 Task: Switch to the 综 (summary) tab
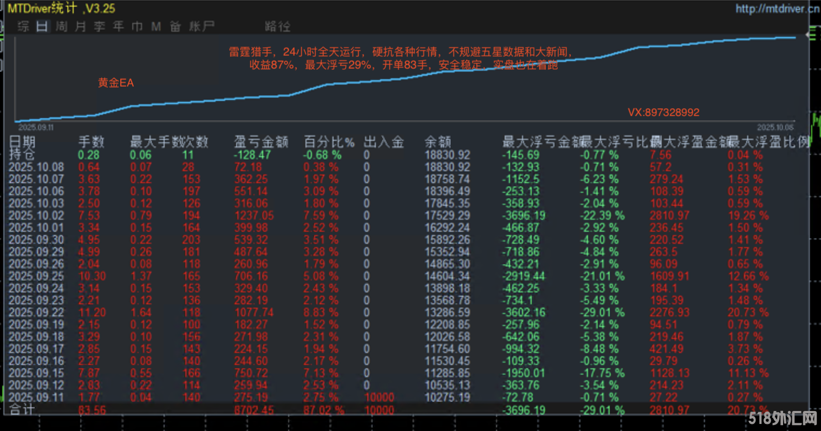(x=23, y=27)
